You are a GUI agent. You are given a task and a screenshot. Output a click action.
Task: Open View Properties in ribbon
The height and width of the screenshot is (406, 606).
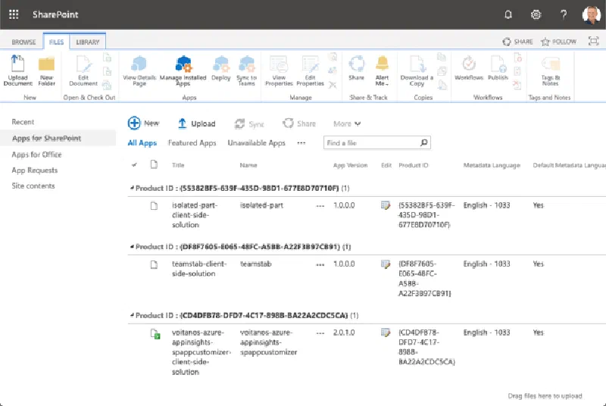[x=279, y=70]
